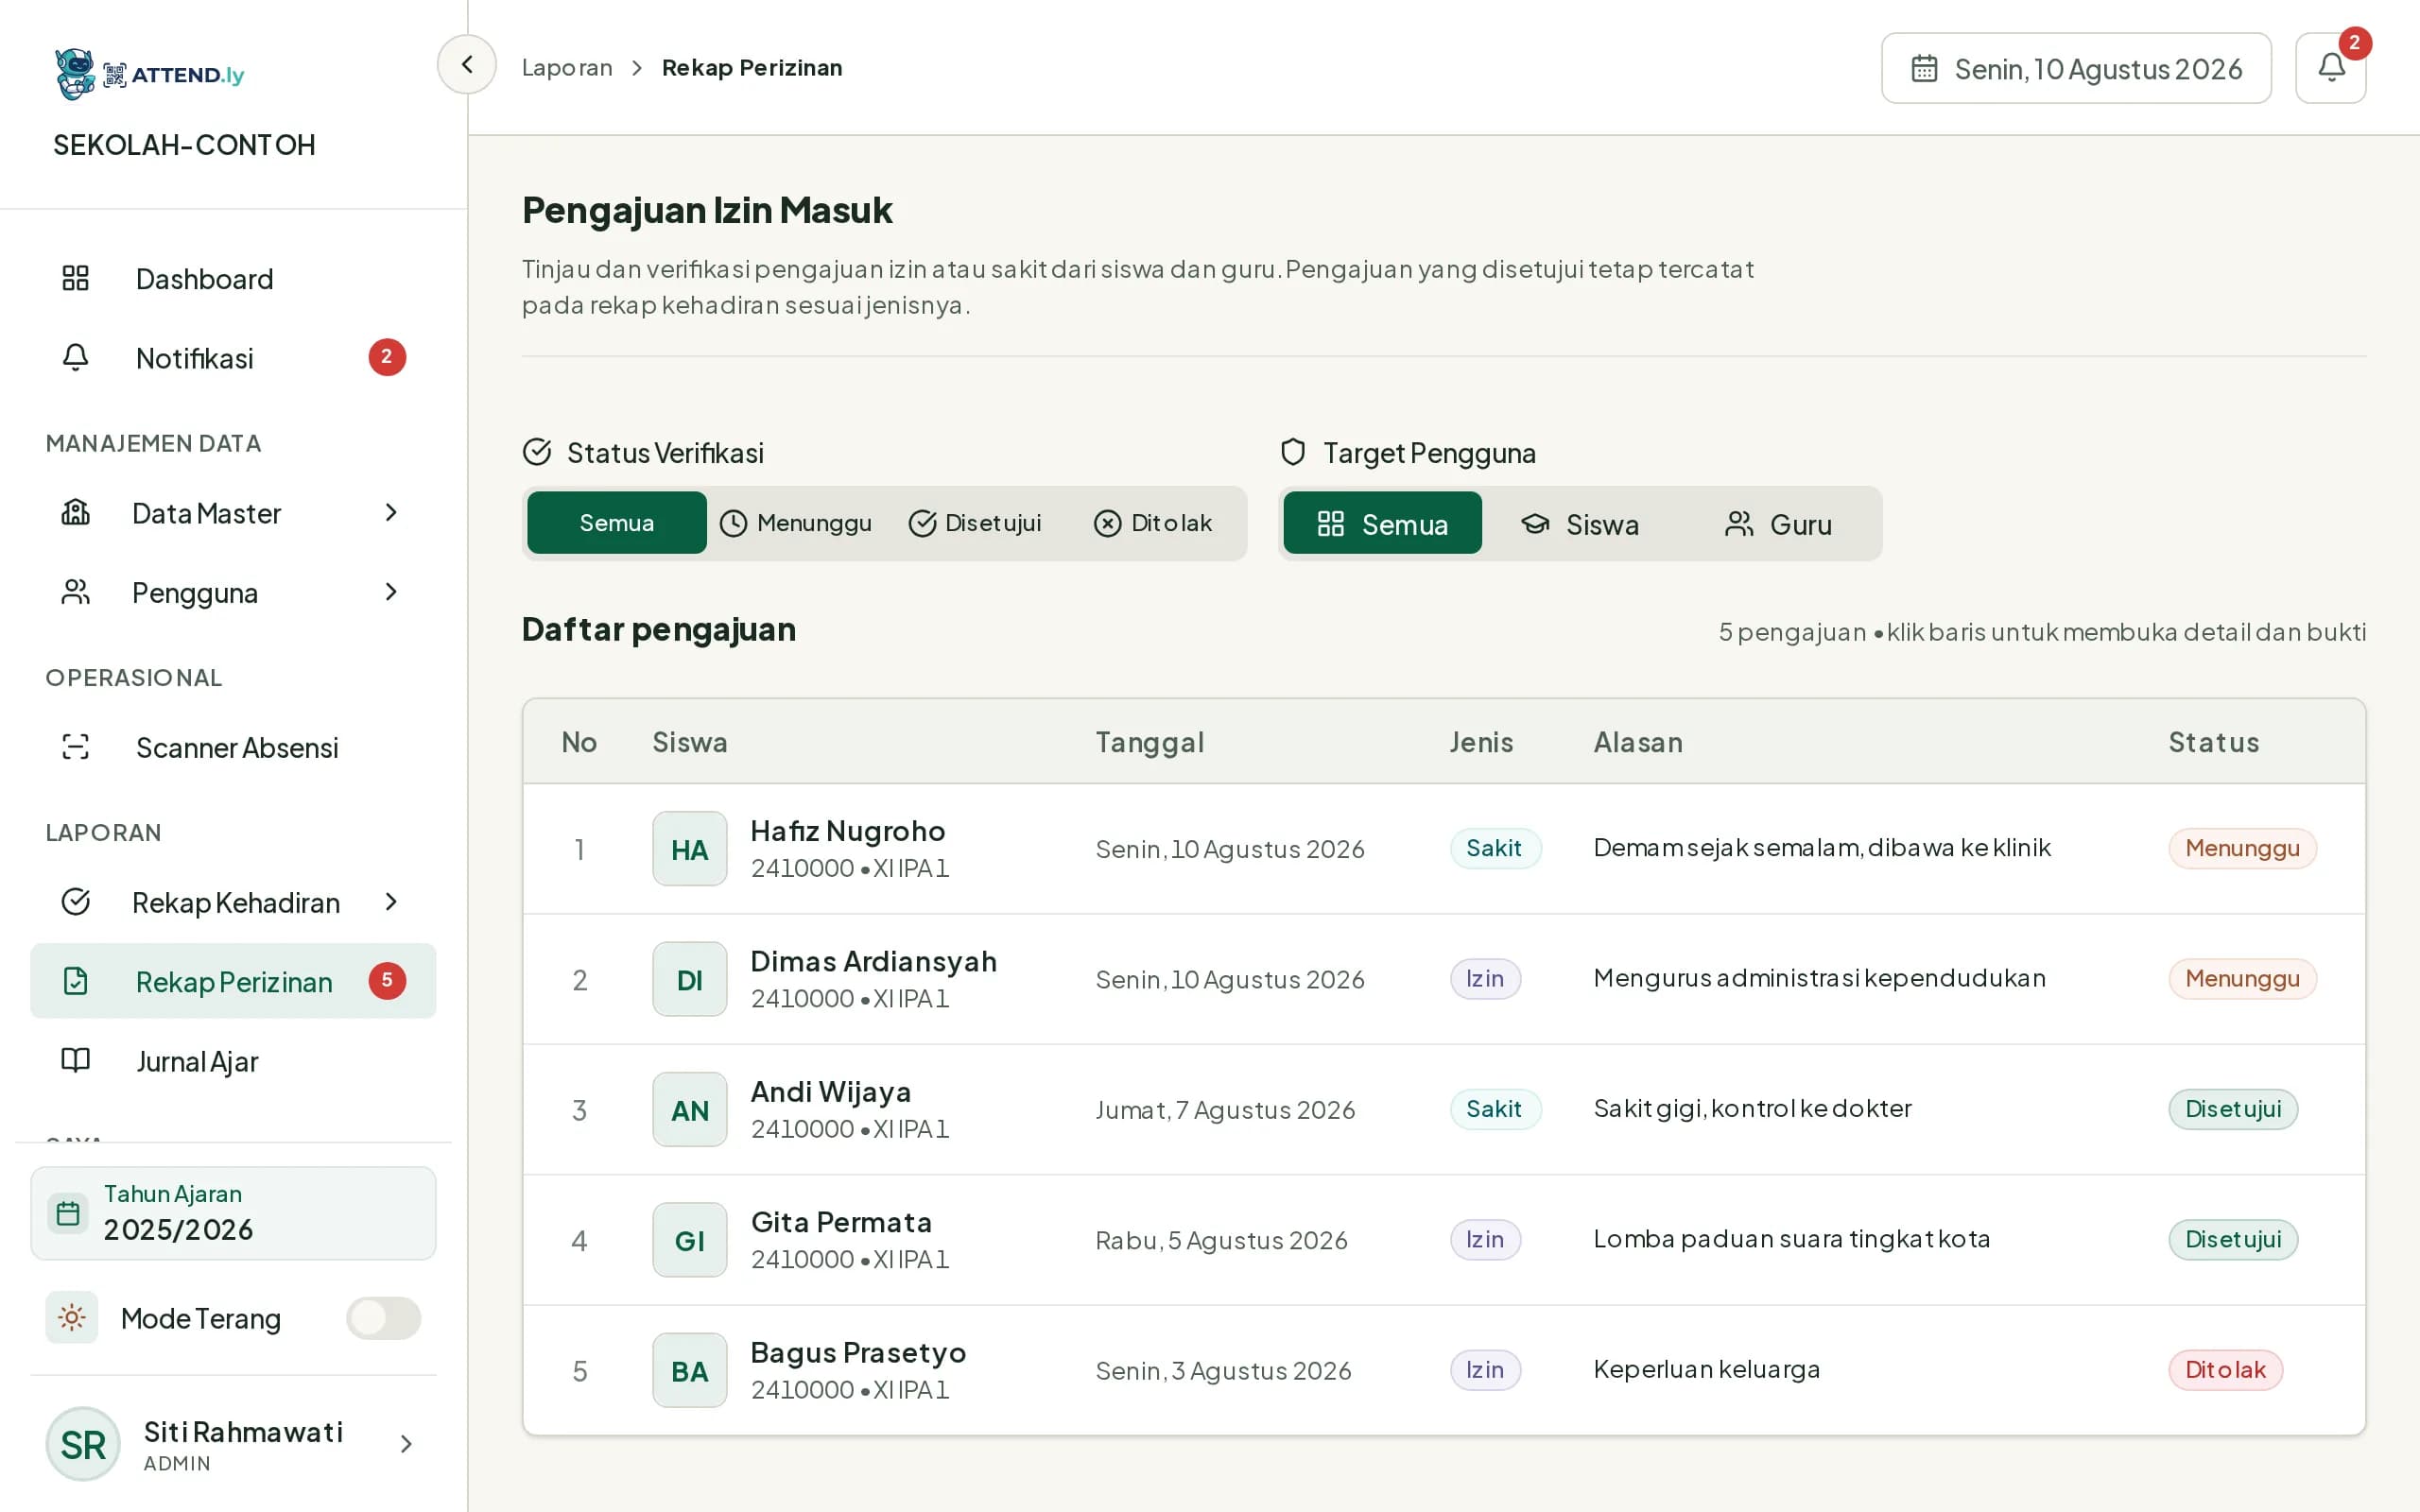Expand the Rekap Kehadiran submenu chevron

click(x=391, y=902)
